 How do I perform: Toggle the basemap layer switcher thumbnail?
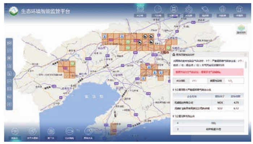click(x=241, y=29)
